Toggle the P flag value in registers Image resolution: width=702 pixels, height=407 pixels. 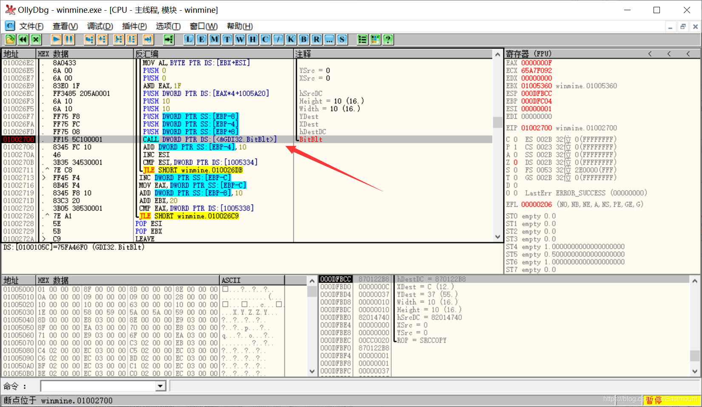coord(515,147)
